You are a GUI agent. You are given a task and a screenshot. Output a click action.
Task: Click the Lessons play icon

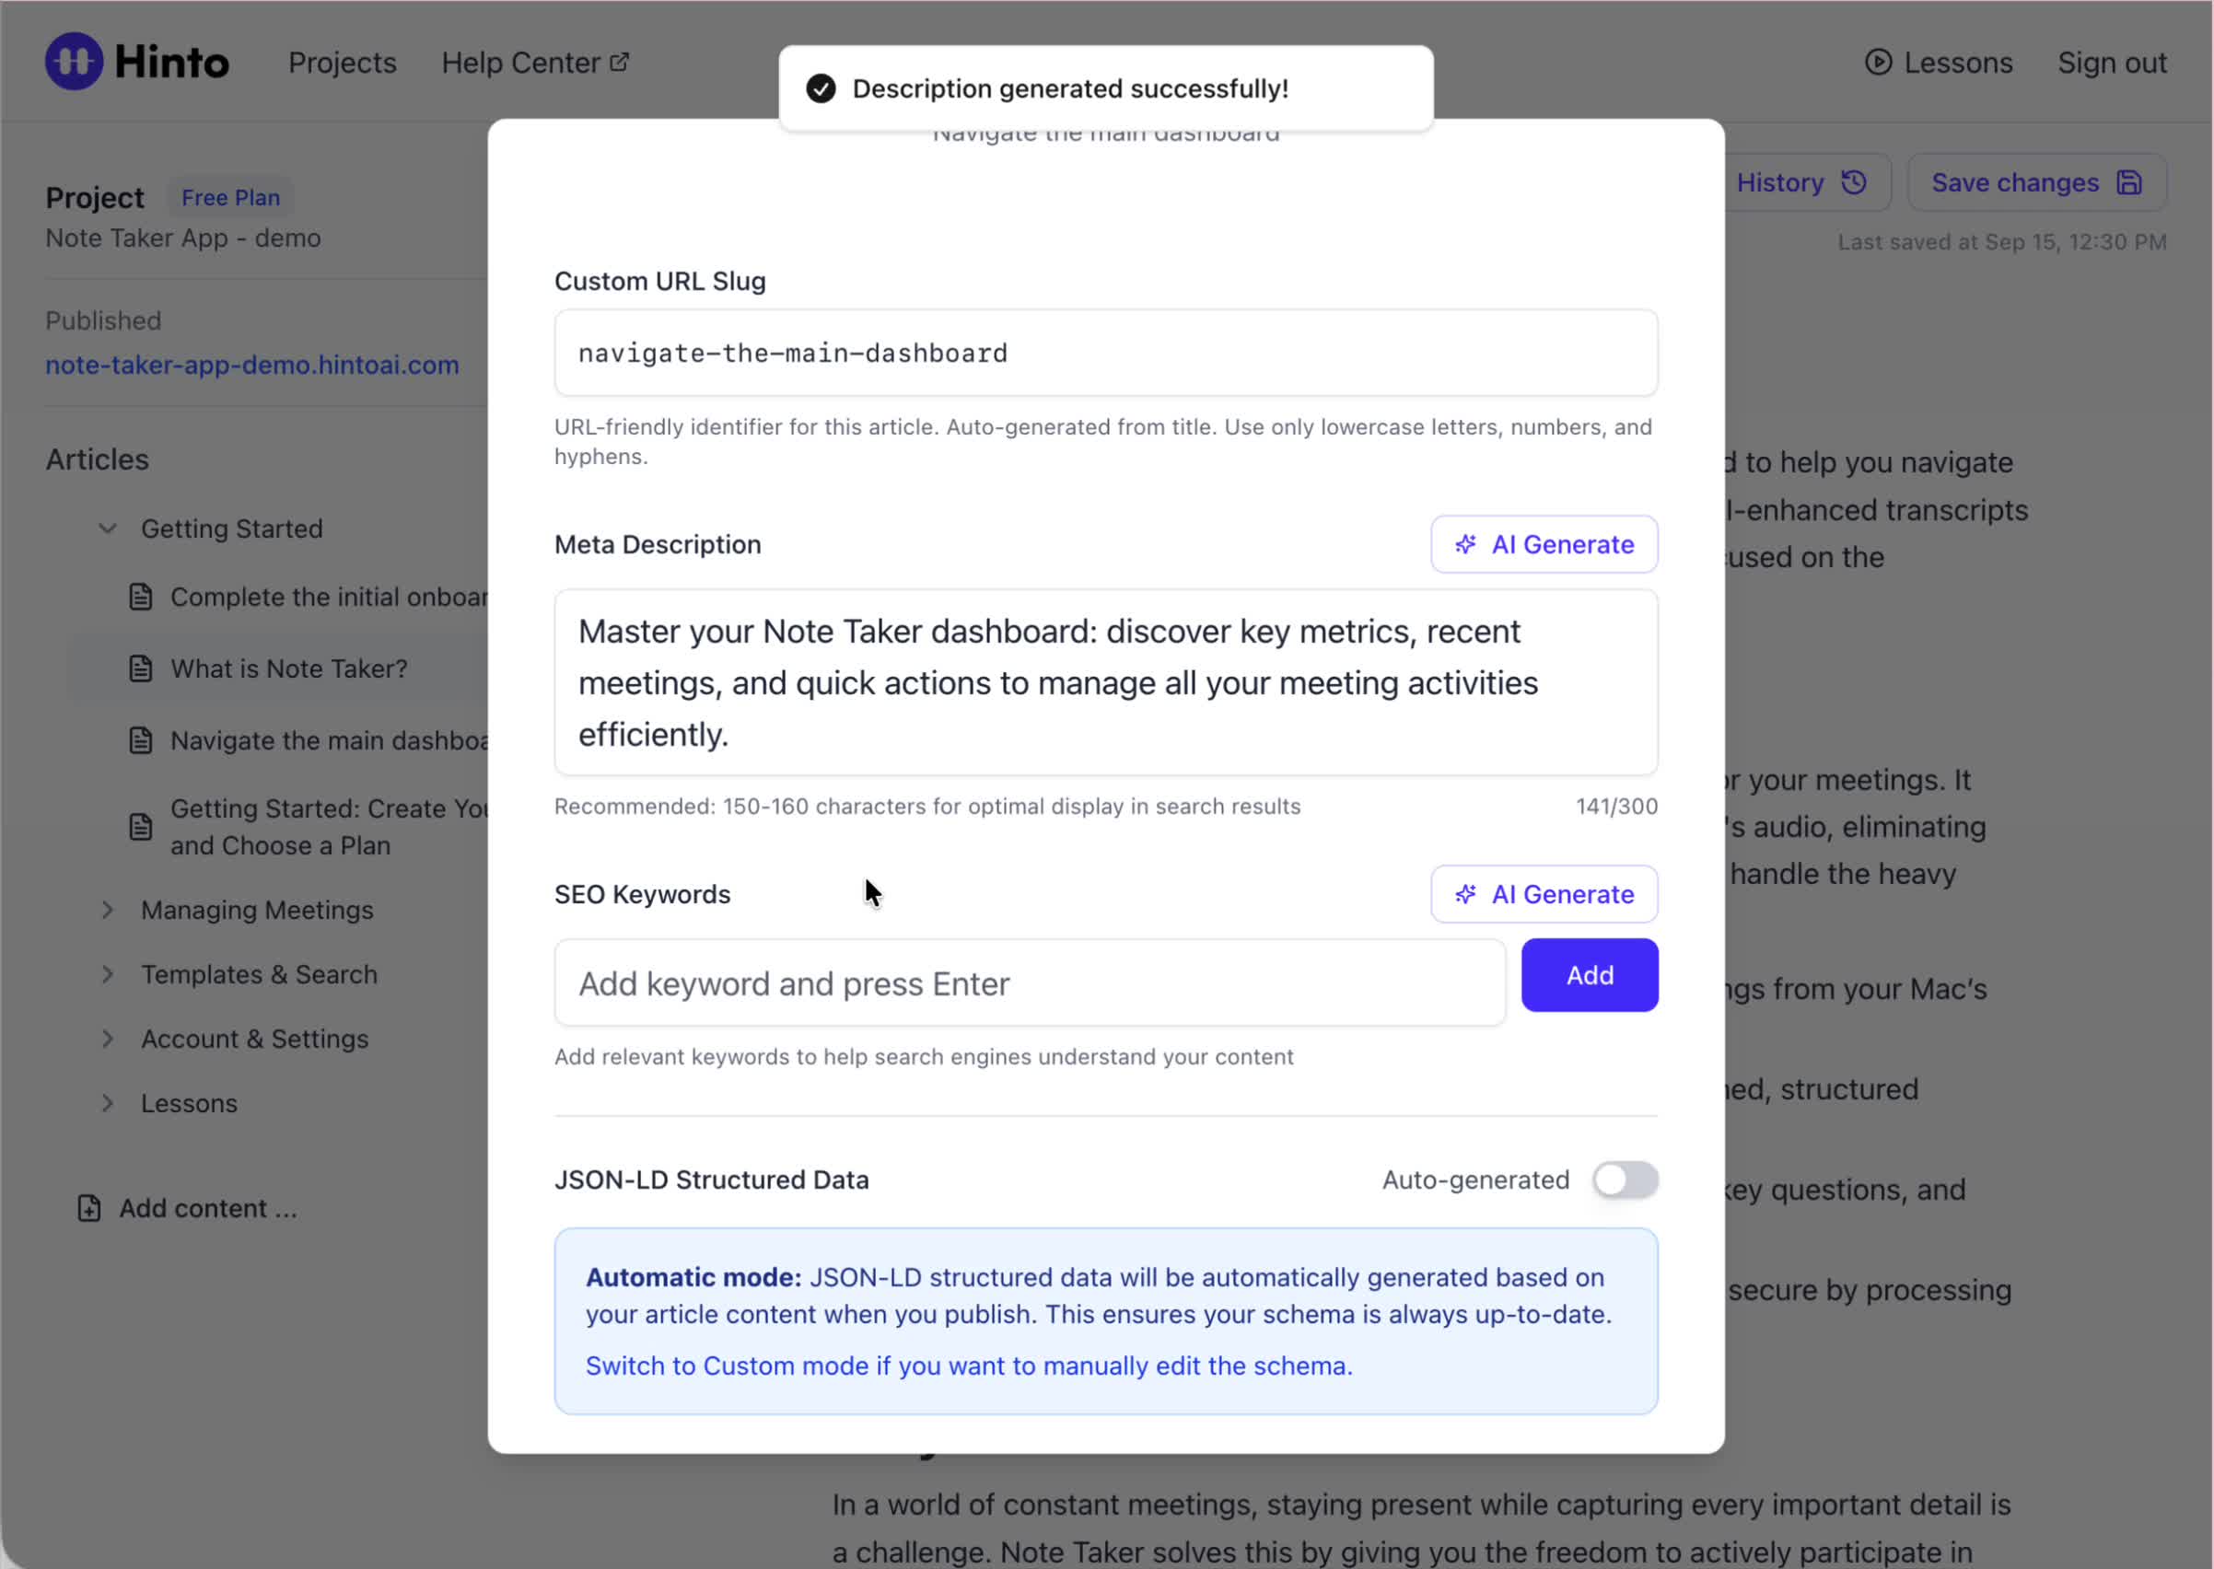tap(1878, 62)
